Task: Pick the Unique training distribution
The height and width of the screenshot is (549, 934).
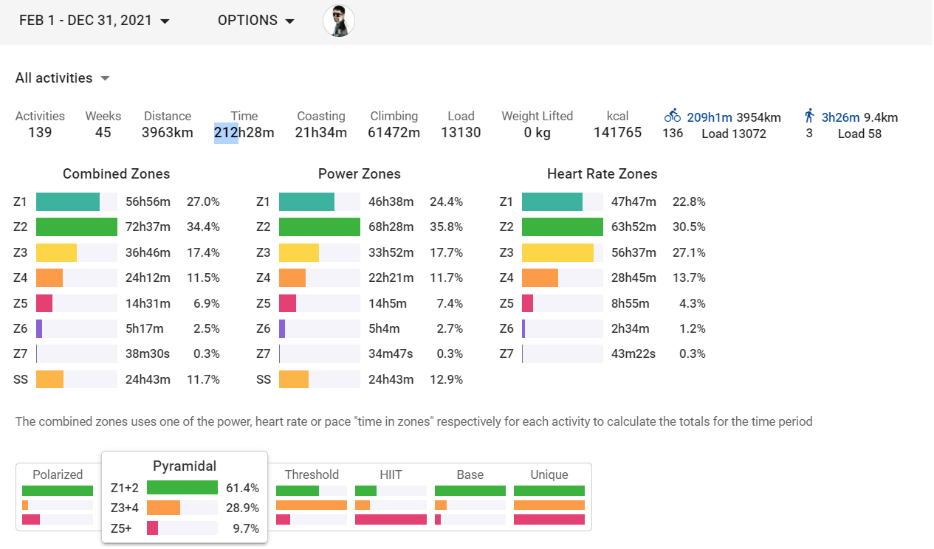Action: pyautogui.click(x=549, y=497)
